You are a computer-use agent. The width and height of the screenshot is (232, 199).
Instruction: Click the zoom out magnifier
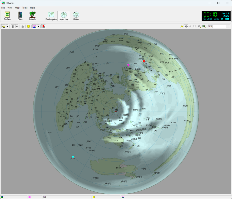pyautogui.click(x=204, y=26)
